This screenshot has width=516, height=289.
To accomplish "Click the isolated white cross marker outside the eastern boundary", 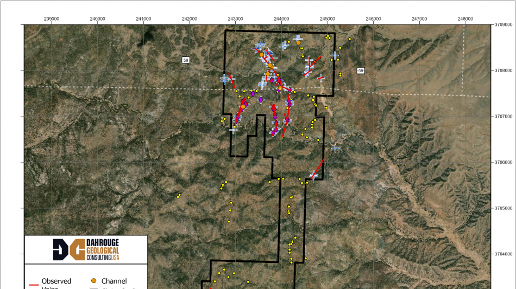I will click(x=336, y=148).
